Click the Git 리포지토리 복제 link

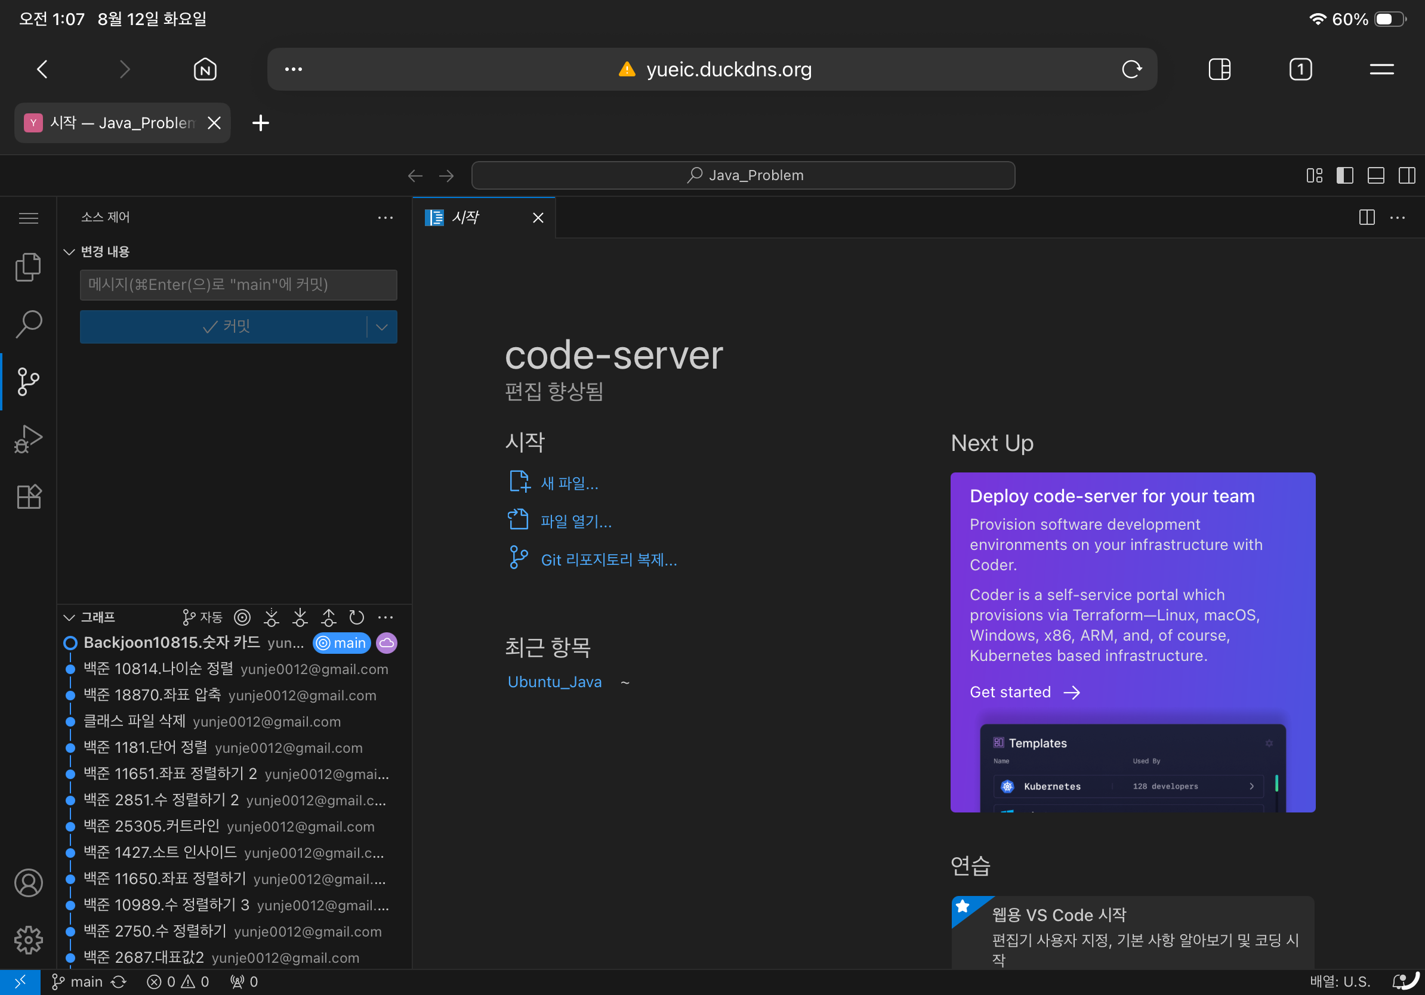pos(608,560)
